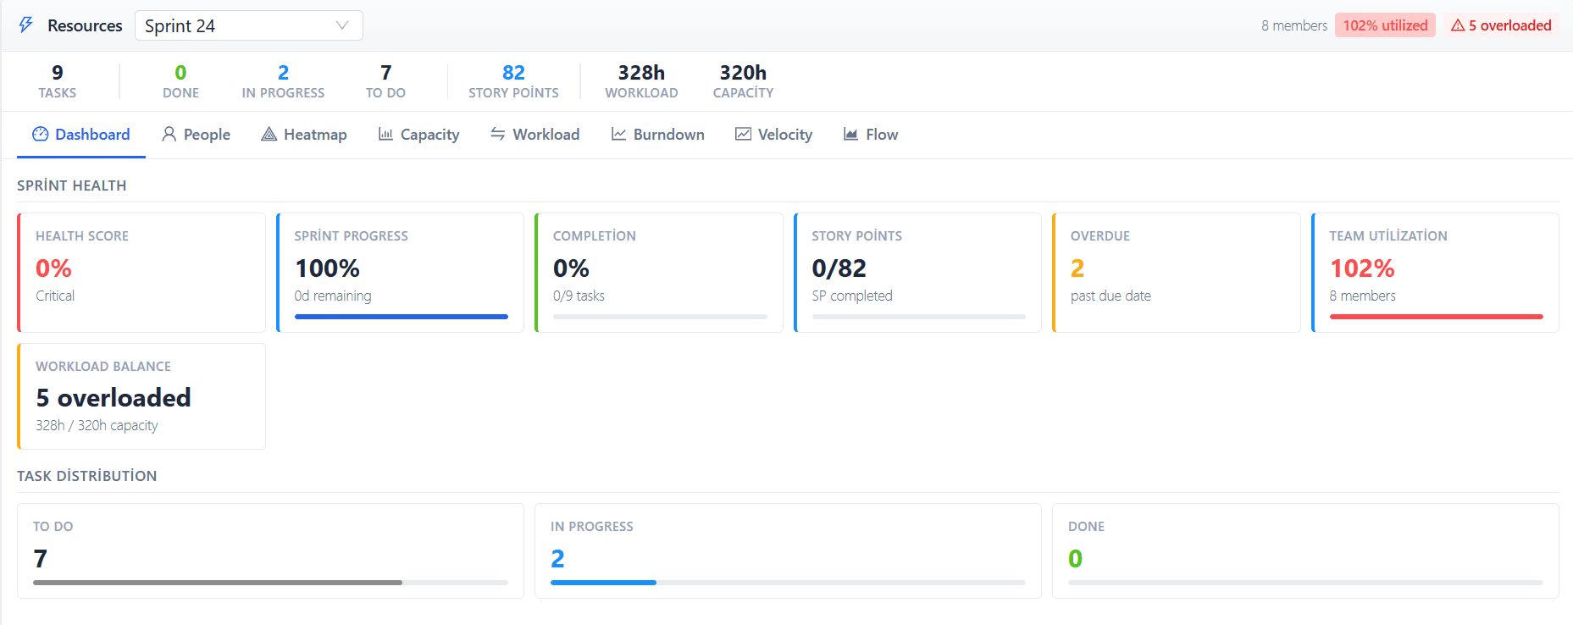This screenshot has height=625, width=1573.
Task: Click the Velocity chart icon
Action: 743,134
